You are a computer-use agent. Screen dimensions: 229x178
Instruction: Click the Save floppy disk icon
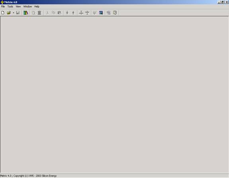point(18,13)
